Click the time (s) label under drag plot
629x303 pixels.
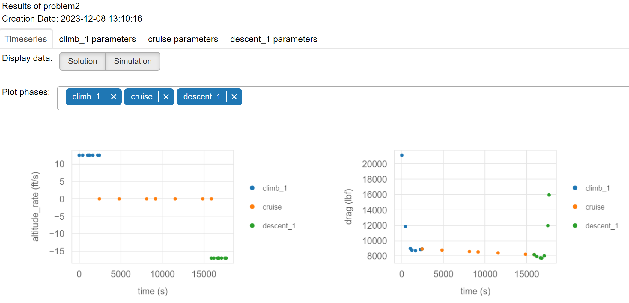475,291
